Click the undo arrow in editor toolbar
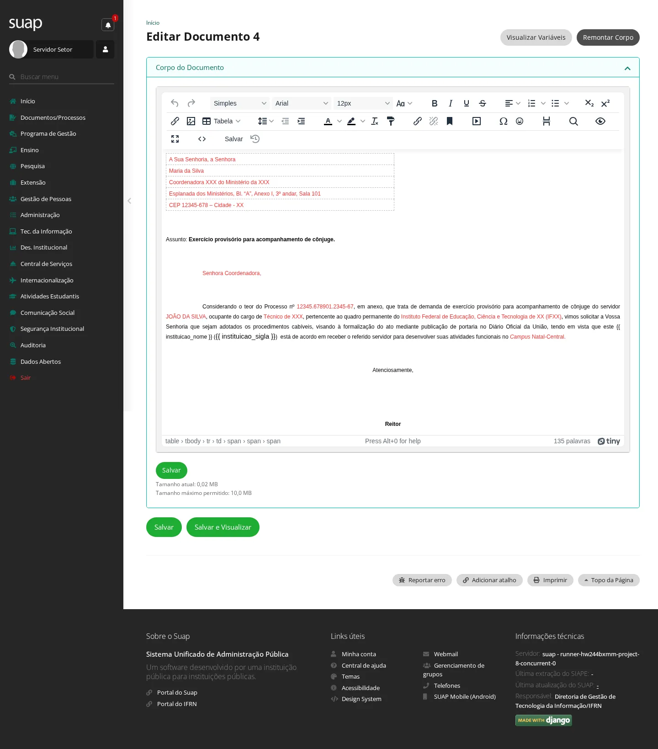658x749 pixels. 175,103
